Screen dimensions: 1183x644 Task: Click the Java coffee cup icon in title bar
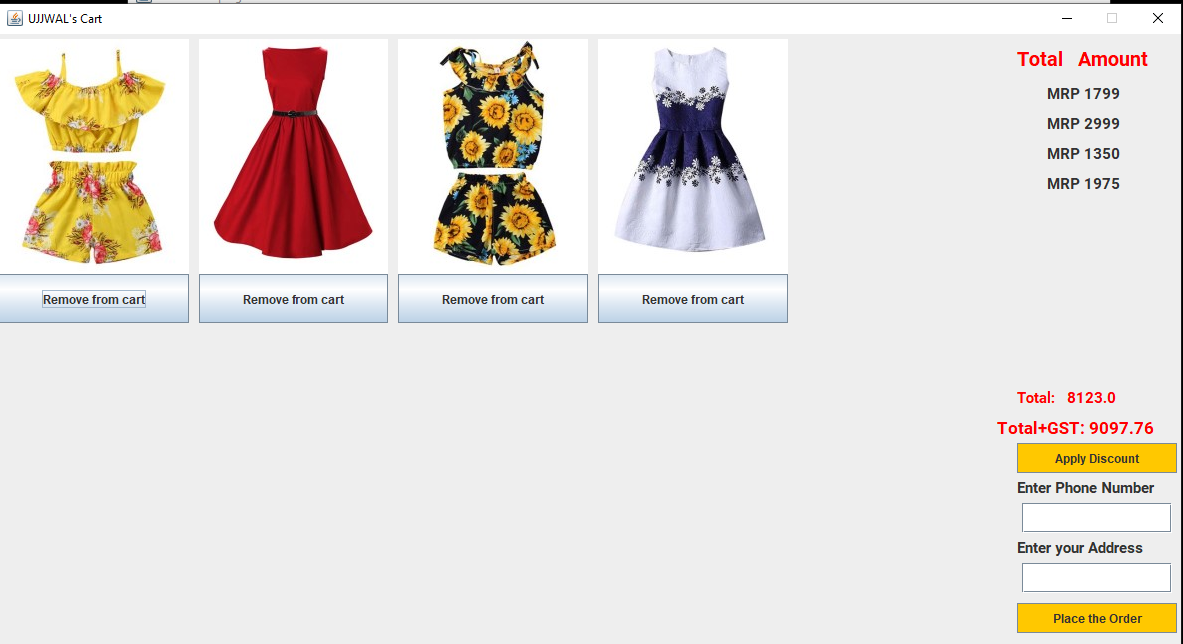(x=14, y=17)
